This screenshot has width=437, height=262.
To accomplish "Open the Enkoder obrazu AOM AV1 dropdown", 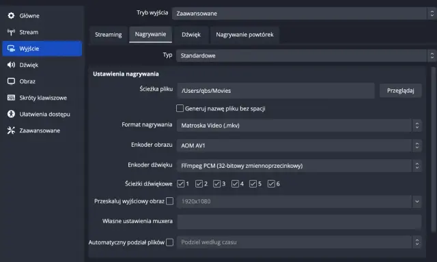I will coord(299,145).
